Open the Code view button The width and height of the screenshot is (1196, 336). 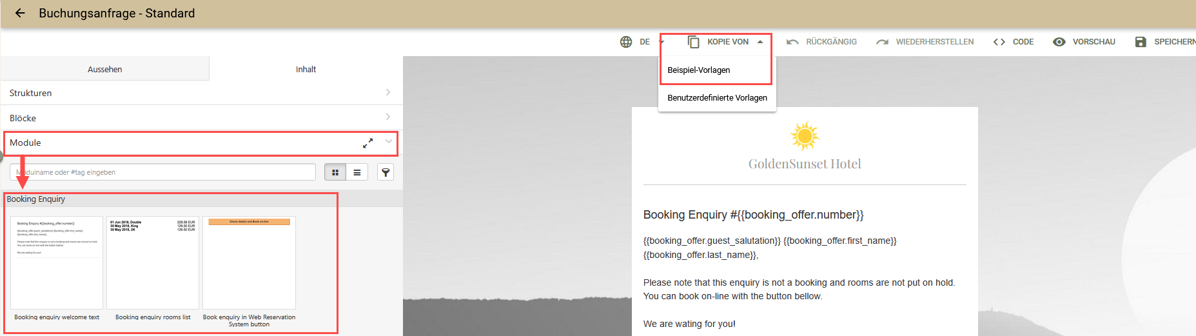tap(1023, 42)
